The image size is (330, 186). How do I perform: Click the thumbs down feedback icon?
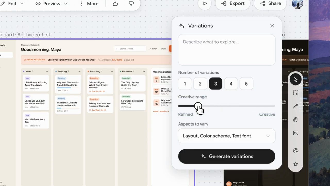click(131, 4)
